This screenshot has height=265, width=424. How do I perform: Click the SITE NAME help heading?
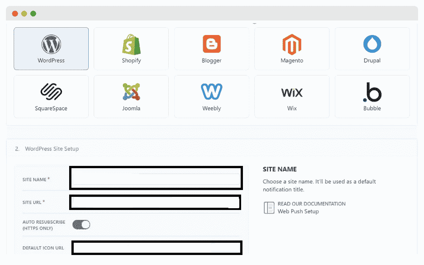pos(280,169)
